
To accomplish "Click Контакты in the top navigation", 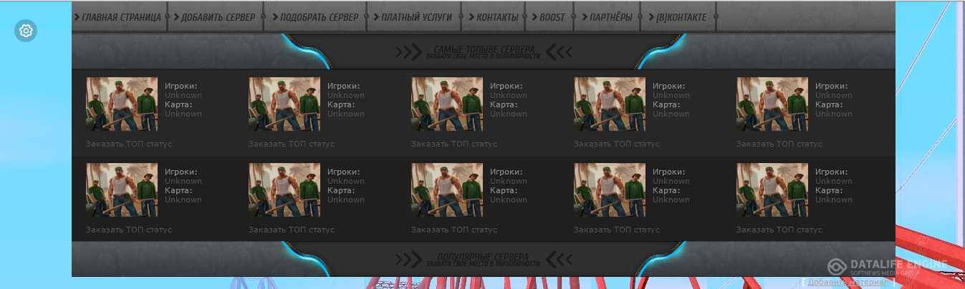I will (x=494, y=17).
